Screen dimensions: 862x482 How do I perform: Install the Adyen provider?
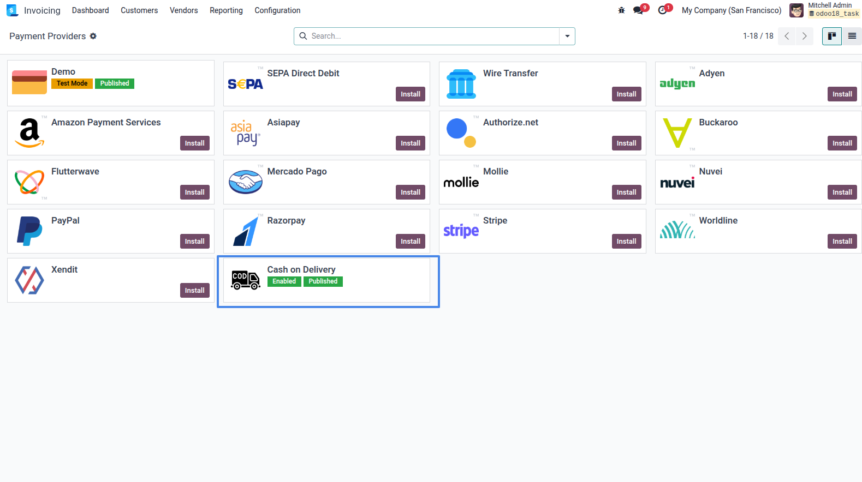pos(842,94)
